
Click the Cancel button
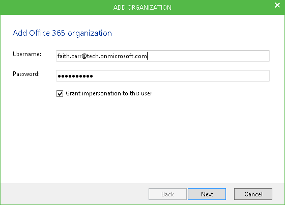253,194
